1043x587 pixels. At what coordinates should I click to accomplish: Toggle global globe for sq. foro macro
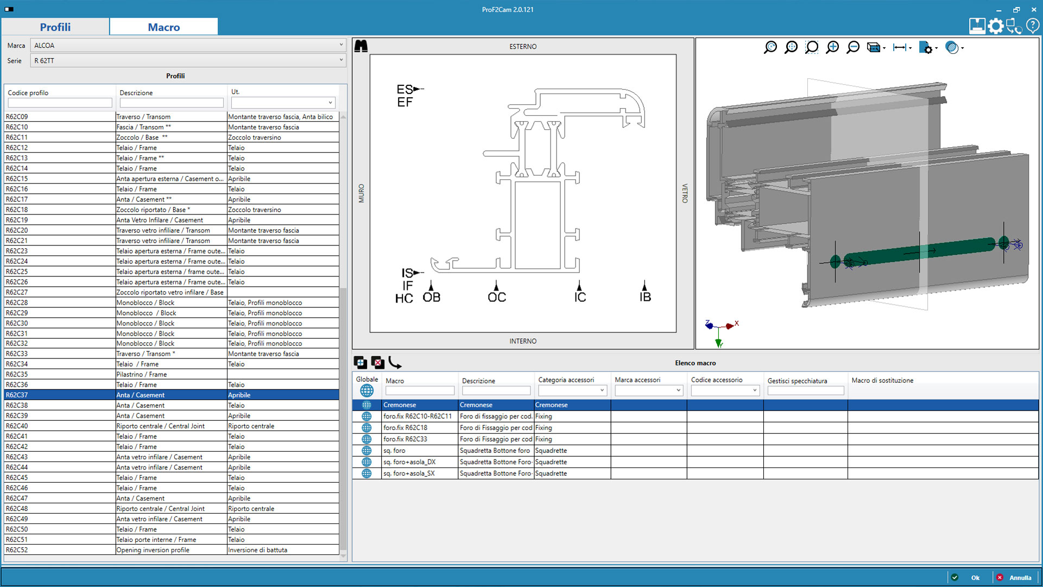click(366, 451)
